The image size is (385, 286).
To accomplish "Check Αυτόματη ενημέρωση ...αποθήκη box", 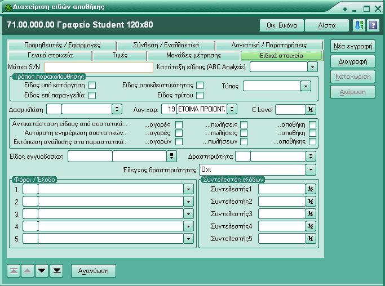I will 312,133.
